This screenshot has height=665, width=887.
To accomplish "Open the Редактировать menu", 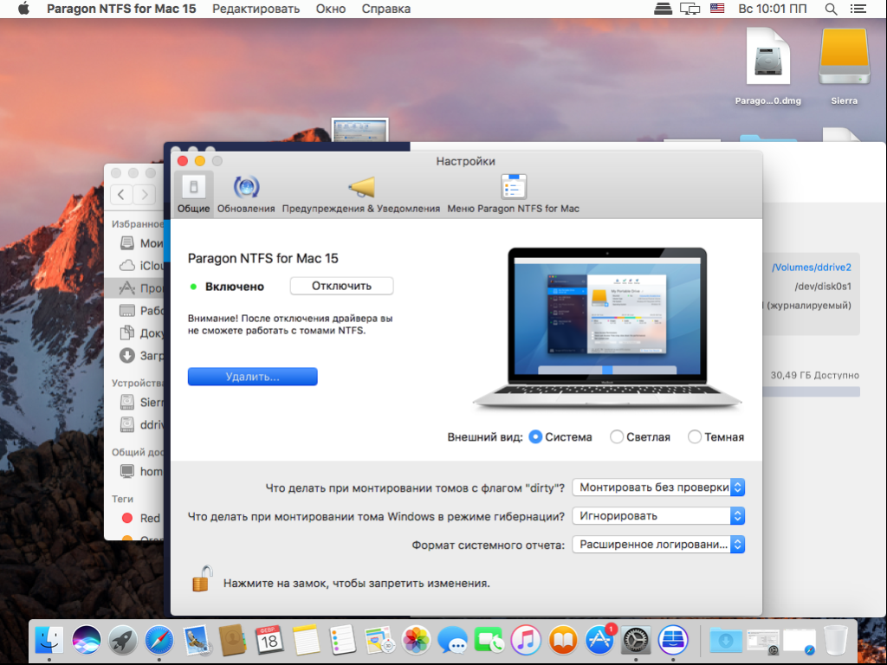I will pyautogui.click(x=256, y=9).
